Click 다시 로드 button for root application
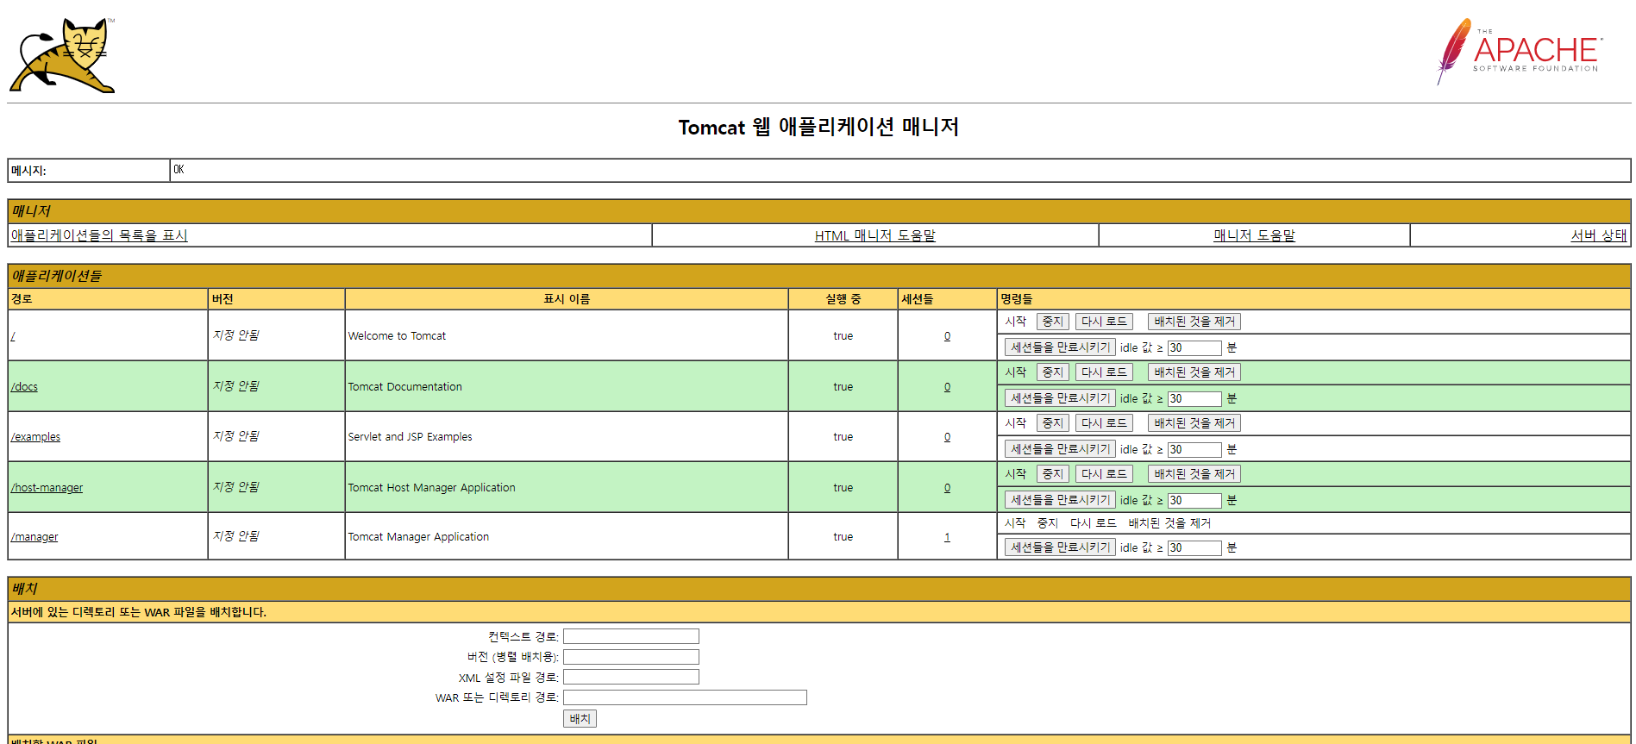Screen dimensions: 1636x744 pos(1104,322)
